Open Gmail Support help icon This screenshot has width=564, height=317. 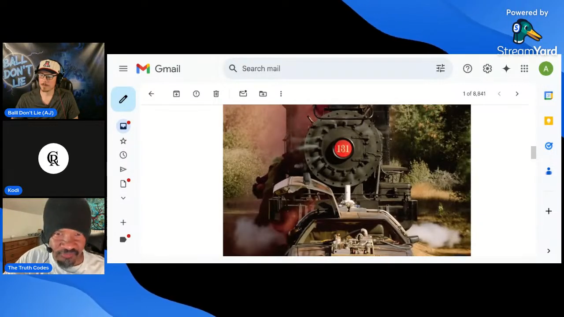[468, 69]
